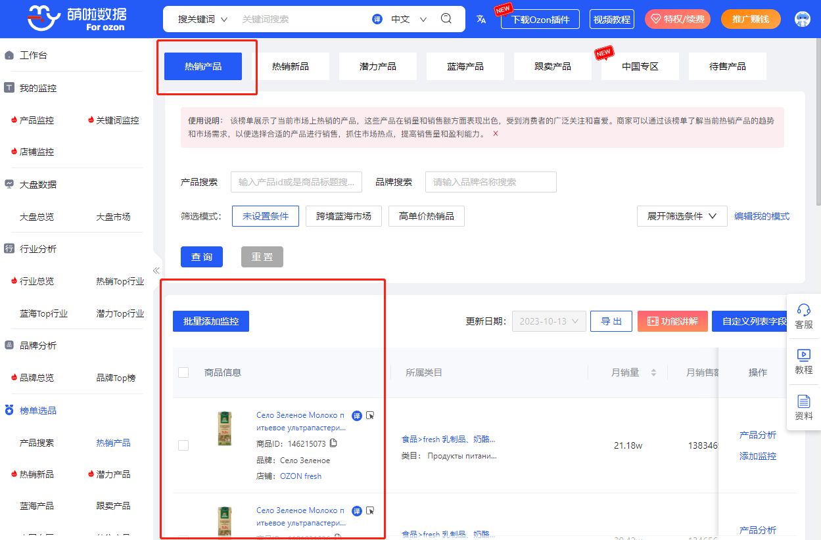Copy product ID 146215073 using copy icon
The image size is (821, 540).
[333, 443]
